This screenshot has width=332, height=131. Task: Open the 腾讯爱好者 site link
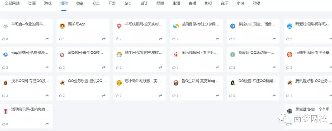click(313, 81)
